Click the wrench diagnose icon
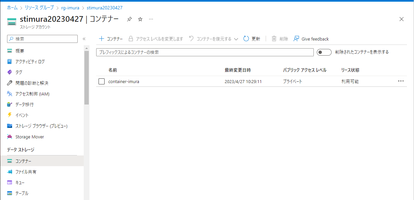The height and width of the screenshot is (200, 414). point(9,83)
